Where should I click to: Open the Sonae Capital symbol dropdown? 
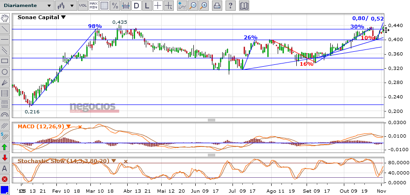[x=63, y=17]
